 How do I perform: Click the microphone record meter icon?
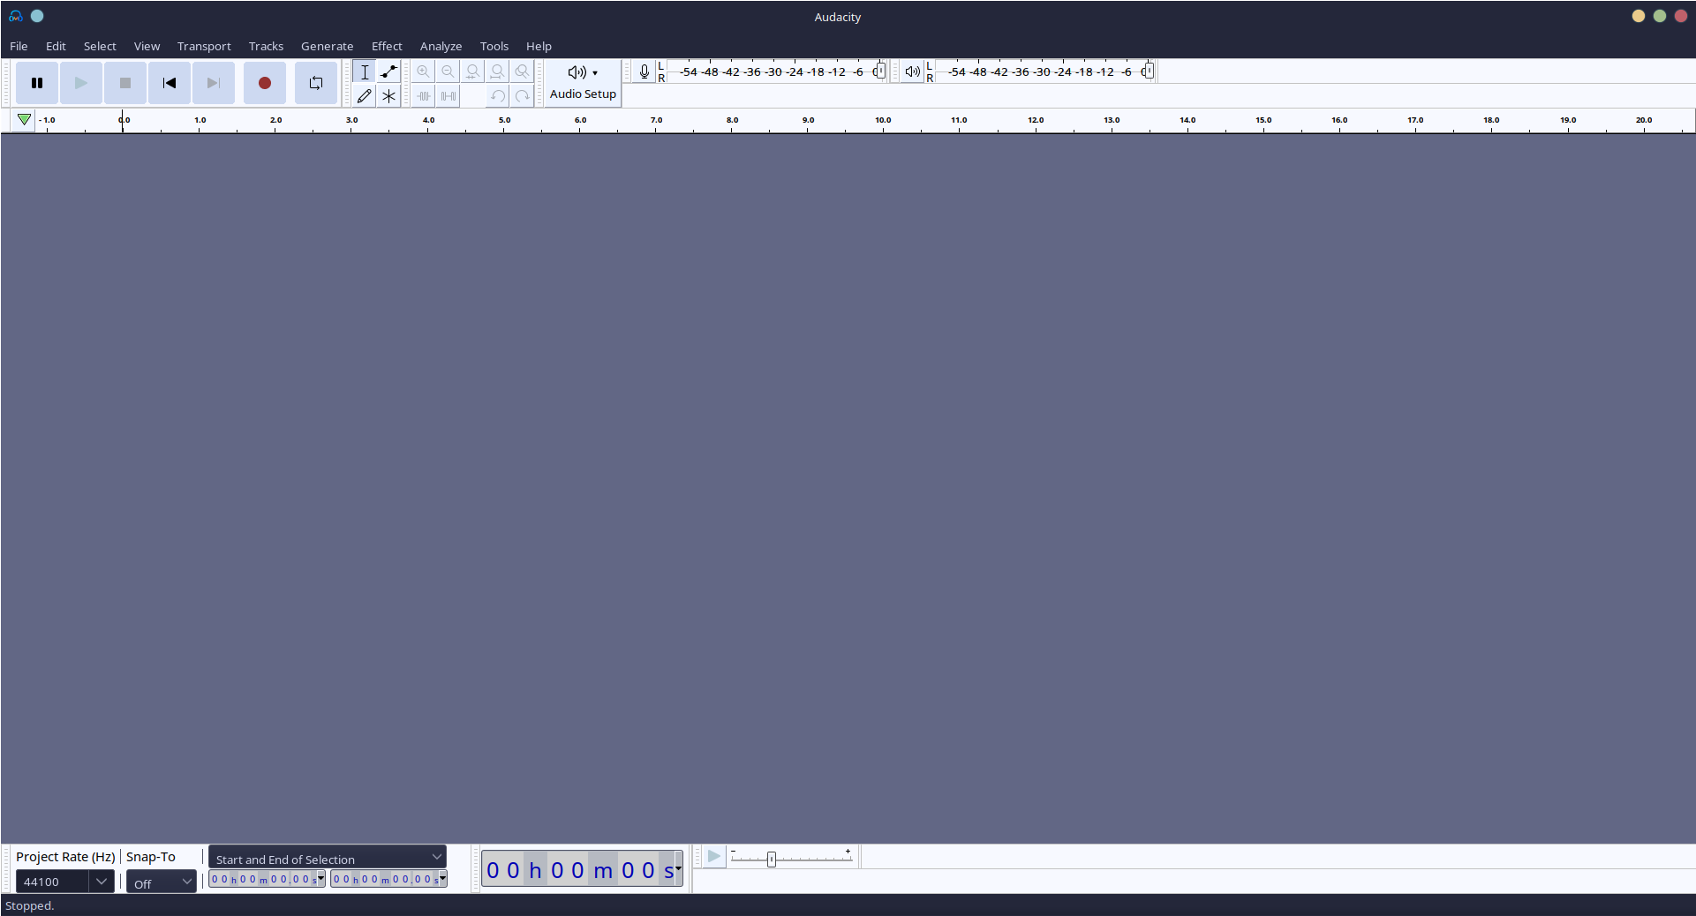(644, 71)
